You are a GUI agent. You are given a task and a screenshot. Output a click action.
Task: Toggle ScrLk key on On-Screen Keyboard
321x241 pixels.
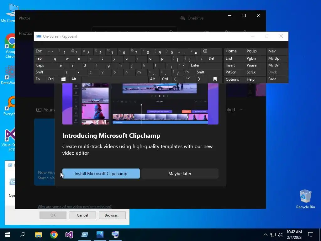255,72
